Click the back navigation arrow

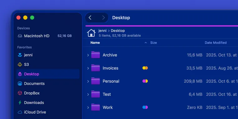click(x=90, y=18)
